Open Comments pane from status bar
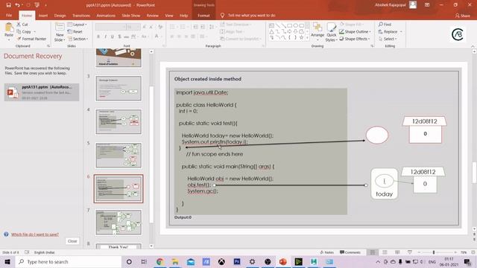This screenshot has height=268, width=477. pos(350,252)
